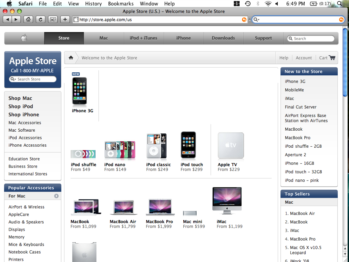The width and height of the screenshot is (349, 262).
Task: Select the iPod shuffle product image
Action: click(x=83, y=154)
